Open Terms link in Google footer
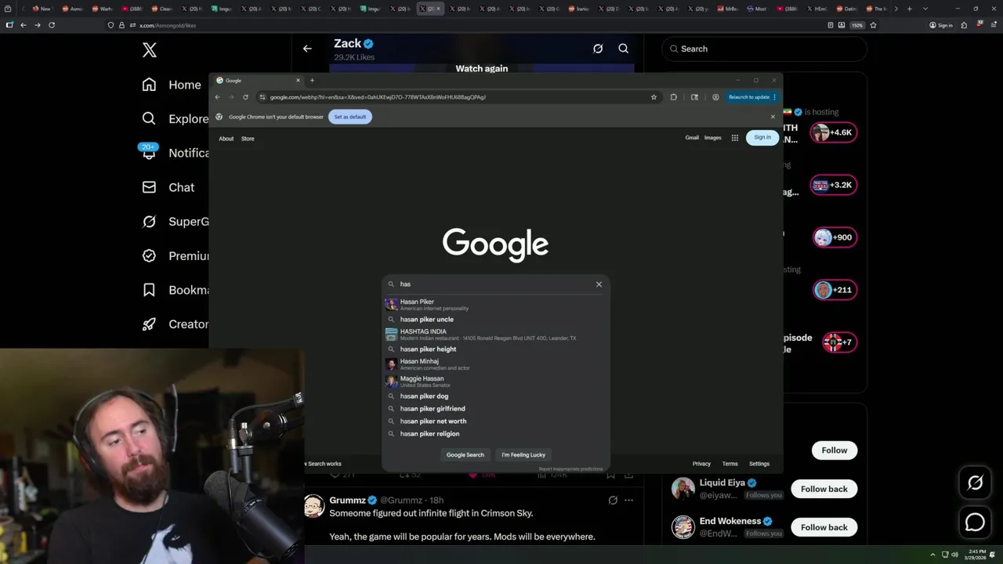Viewport: 1003px width, 564px height. pyautogui.click(x=730, y=464)
